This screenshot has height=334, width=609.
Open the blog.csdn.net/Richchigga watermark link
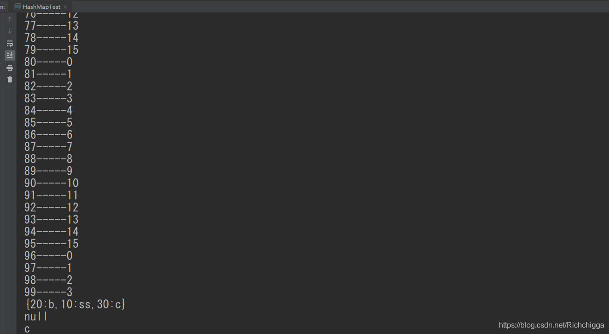click(551, 325)
